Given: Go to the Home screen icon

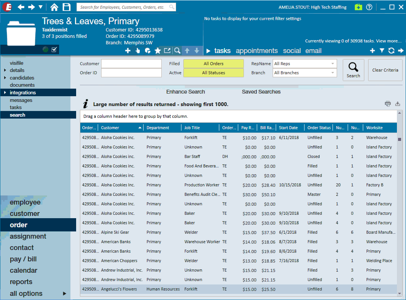Looking at the screenshot, I should click(x=55, y=7).
